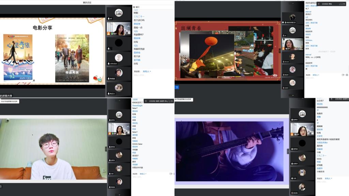Select the woman's video tile in the guitar meeting
The height and width of the screenshot is (196, 349).
pos(302,130)
